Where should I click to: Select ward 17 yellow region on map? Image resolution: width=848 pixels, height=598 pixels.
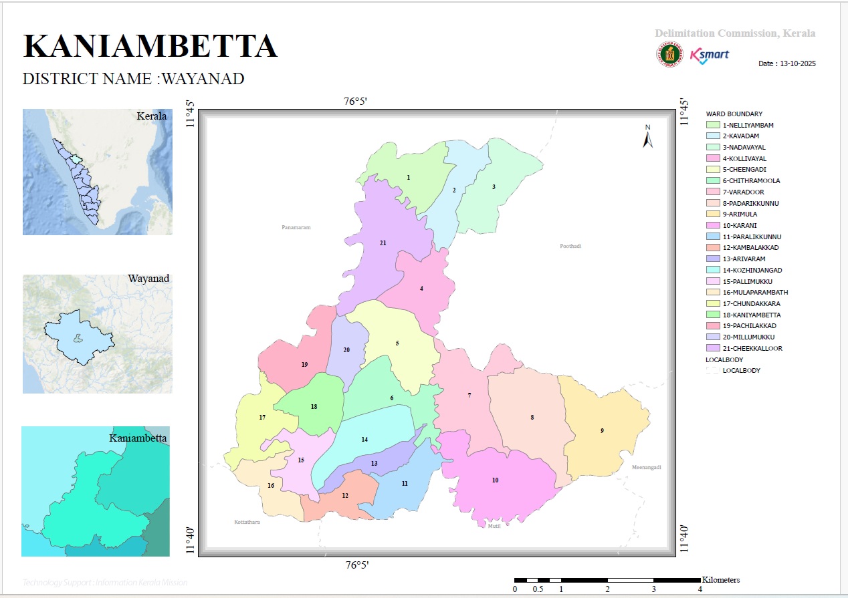(x=262, y=418)
